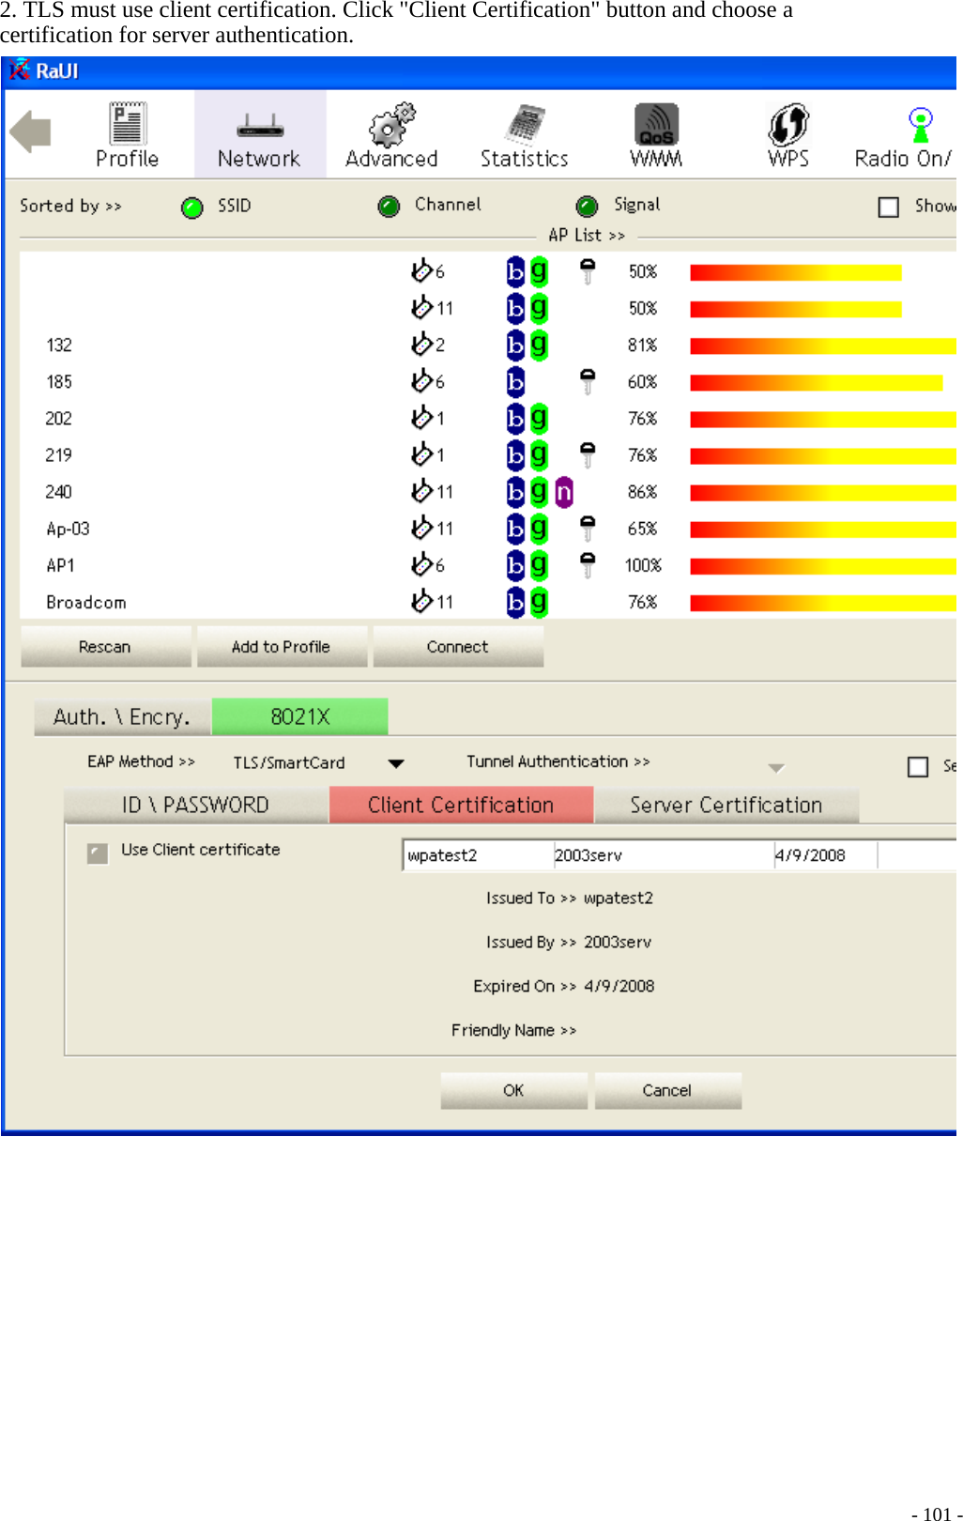Click the Friendly Name >> label

(x=514, y=1031)
